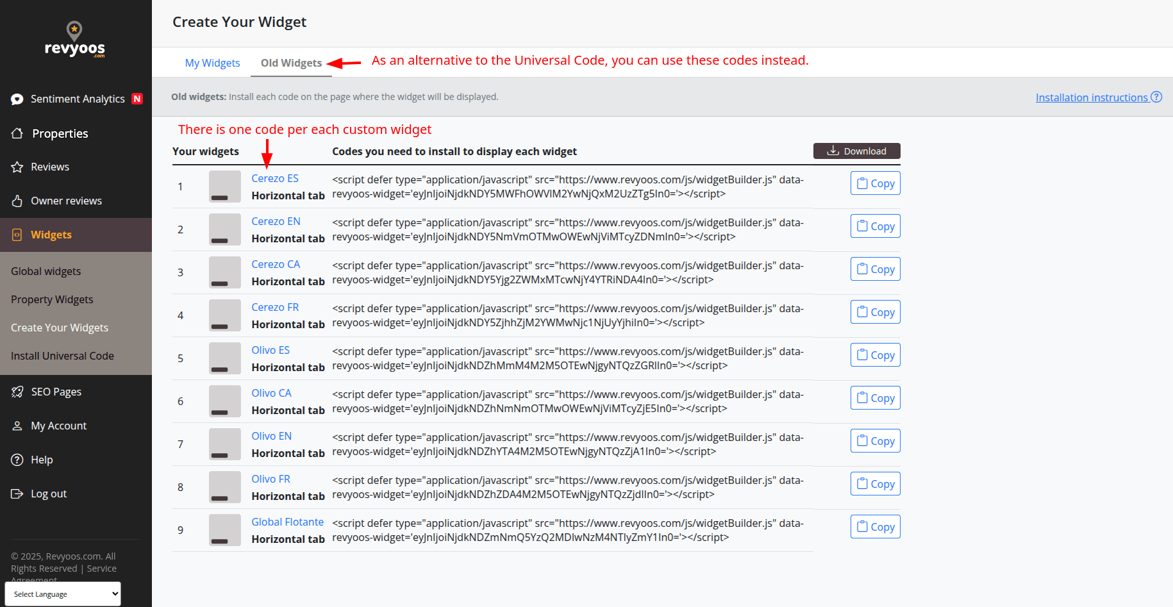This screenshot has width=1173, height=607.
Task: Click the Owner reviews thumbs-up icon
Action: click(x=17, y=201)
